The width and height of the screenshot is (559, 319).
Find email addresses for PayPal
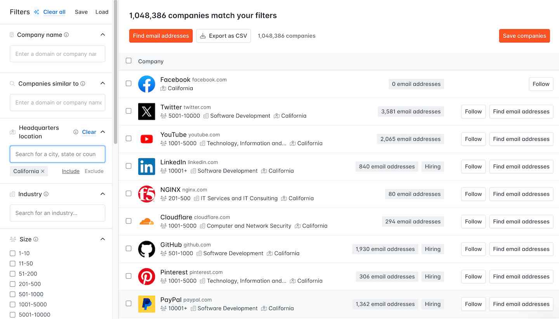[521, 304]
